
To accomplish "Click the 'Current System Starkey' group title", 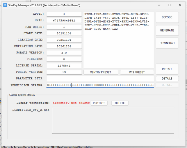I will coord(22,95).
